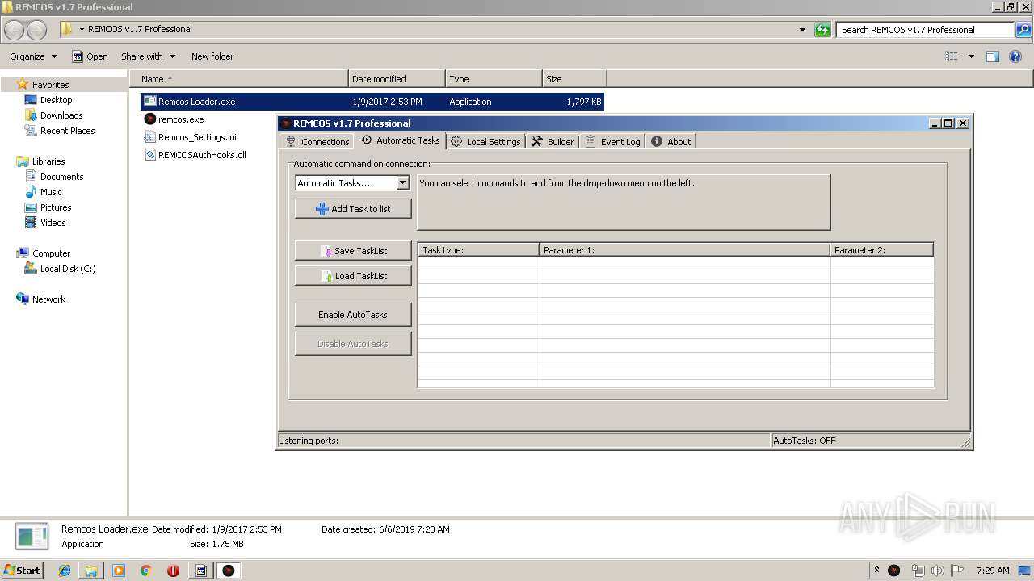
Task: Select the Automatic Tasks tab
Action: [401, 140]
